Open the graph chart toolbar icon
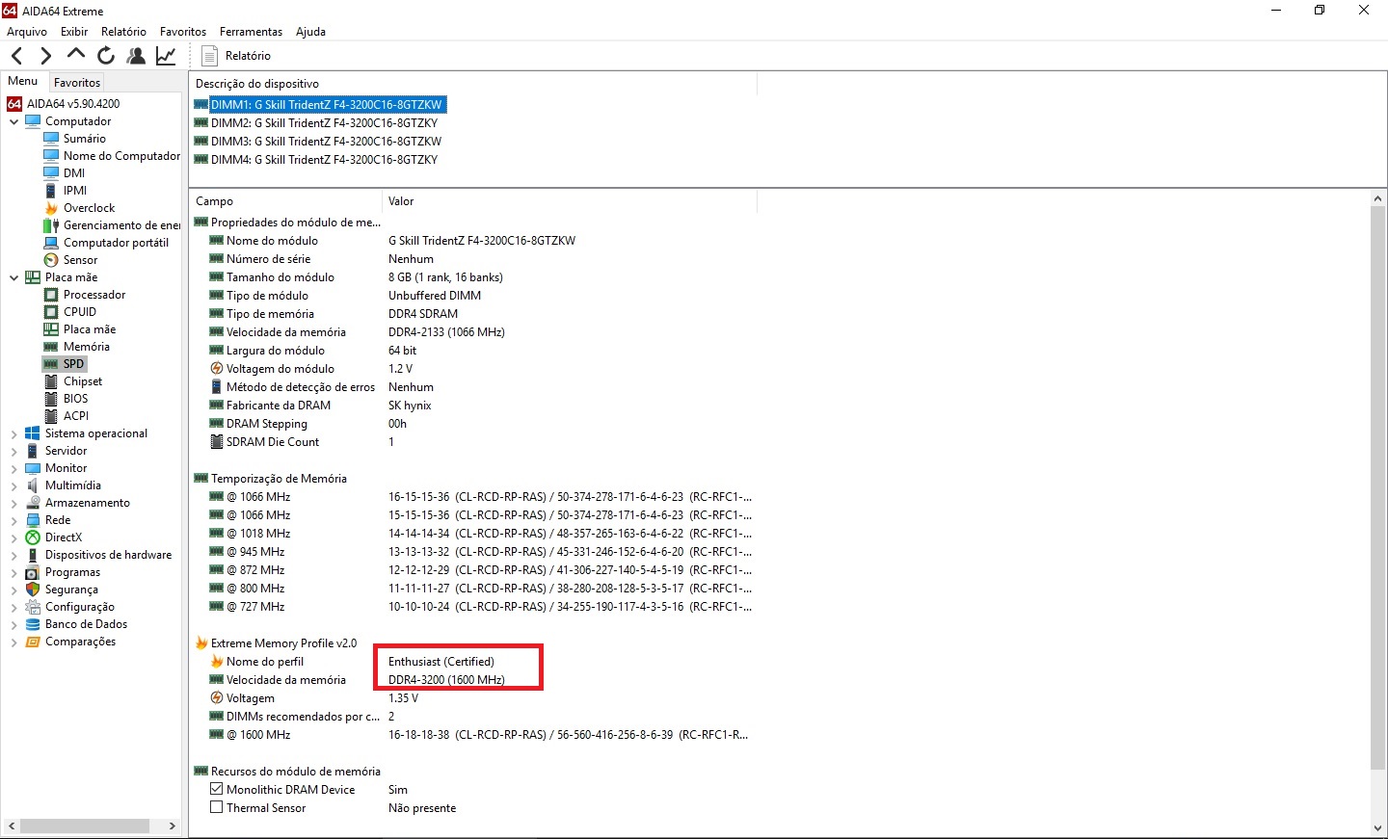Viewport: 1388px width, 839px height. pyautogui.click(x=166, y=56)
